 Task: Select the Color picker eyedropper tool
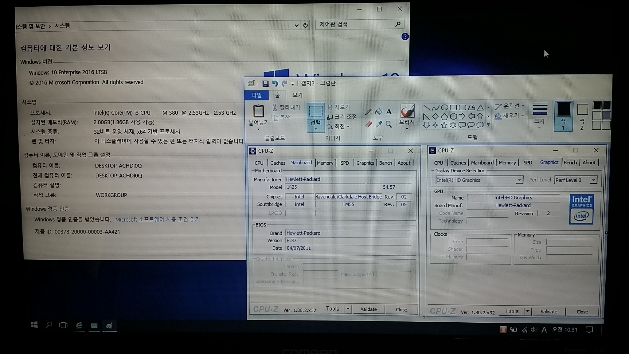click(379, 124)
